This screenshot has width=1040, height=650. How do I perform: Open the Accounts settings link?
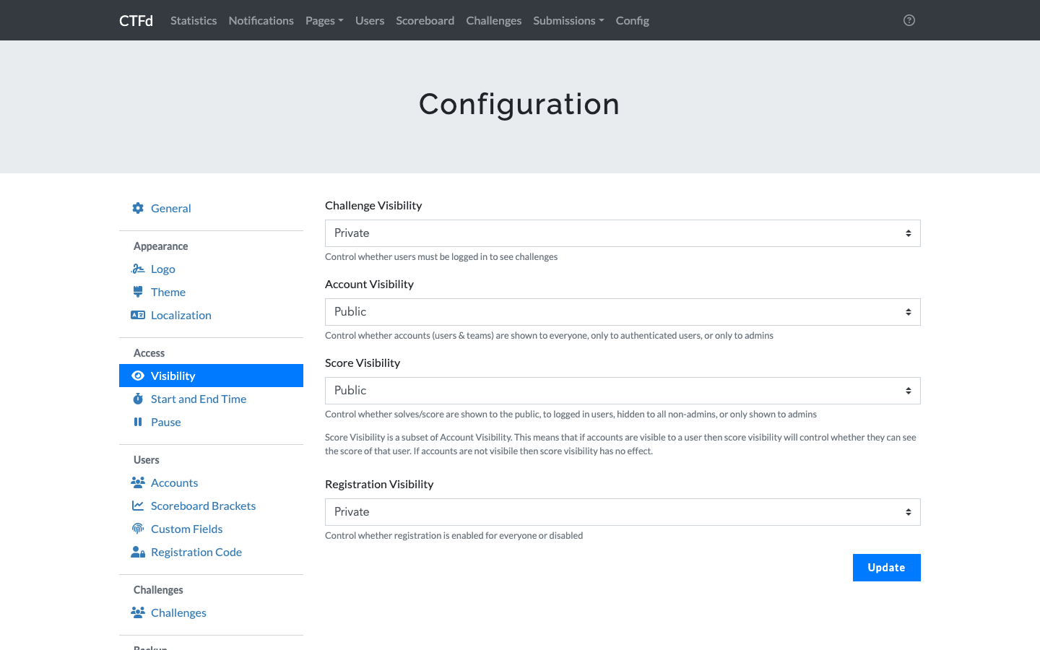point(211,482)
